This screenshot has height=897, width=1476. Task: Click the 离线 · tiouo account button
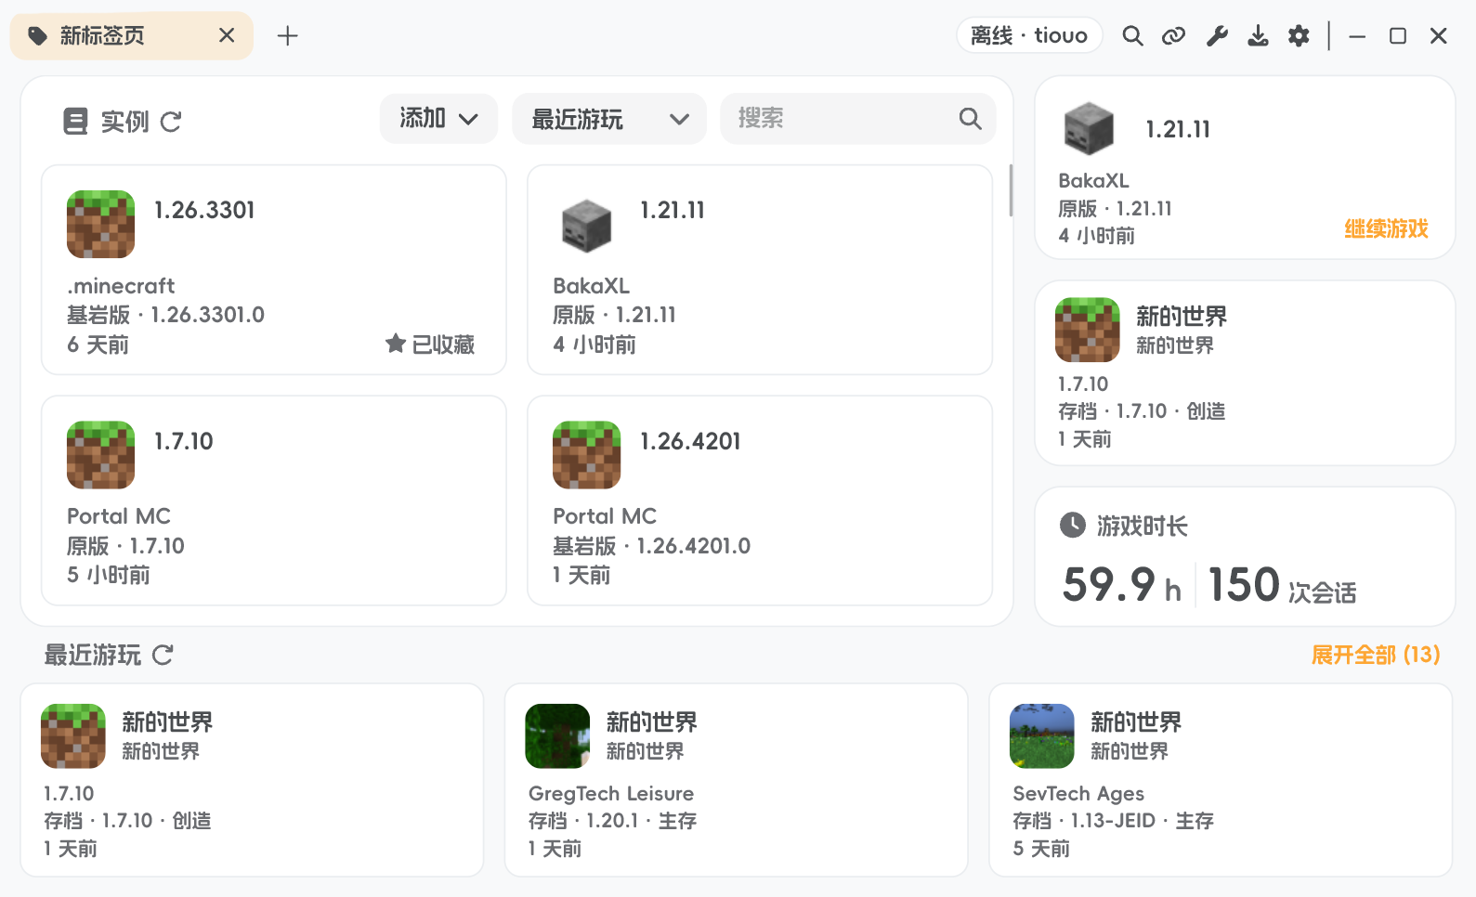(x=1029, y=35)
